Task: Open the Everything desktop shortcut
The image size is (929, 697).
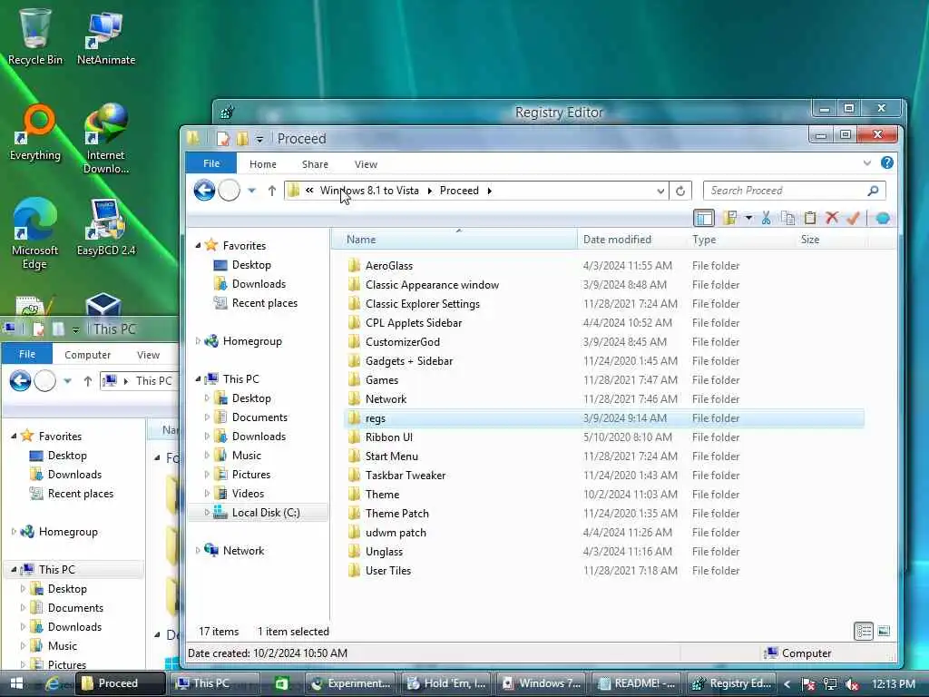Action: tap(35, 133)
